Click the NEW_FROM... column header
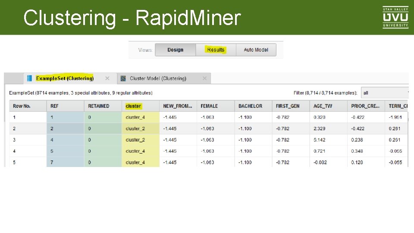414x233 pixels. (x=178, y=106)
